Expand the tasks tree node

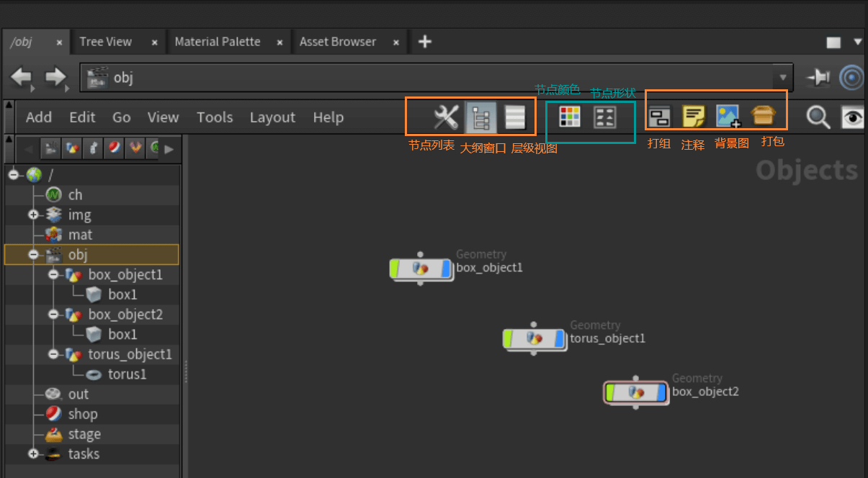pyautogui.click(x=33, y=454)
